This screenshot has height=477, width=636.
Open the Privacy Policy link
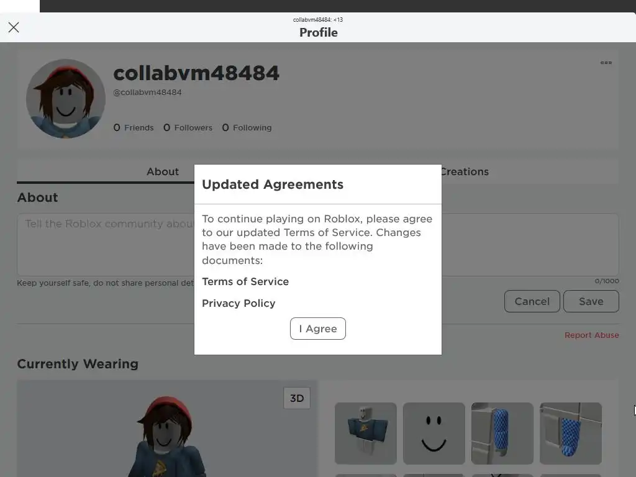point(238,303)
